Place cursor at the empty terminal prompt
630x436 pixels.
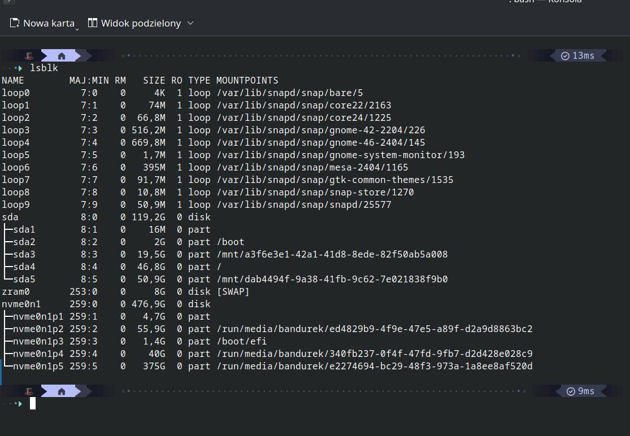click(x=33, y=403)
